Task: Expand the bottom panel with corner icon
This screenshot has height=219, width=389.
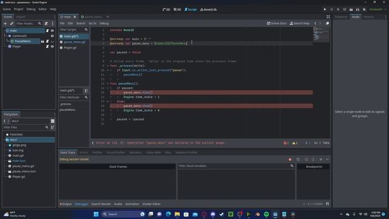Action: (328, 204)
